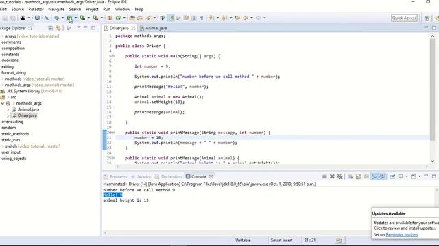Switch to the Animal.java editor tab
The height and width of the screenshot is (246, 439).
[153, 28]
